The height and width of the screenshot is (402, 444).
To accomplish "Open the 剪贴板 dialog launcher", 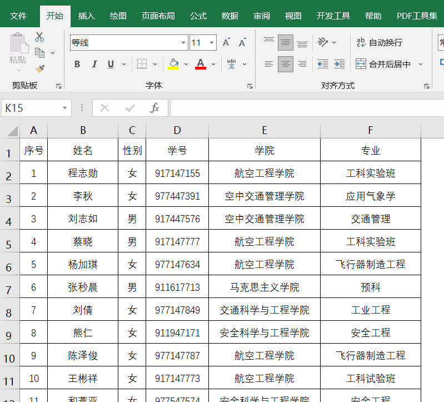I will pyautogui.click(x=59, y=86).
